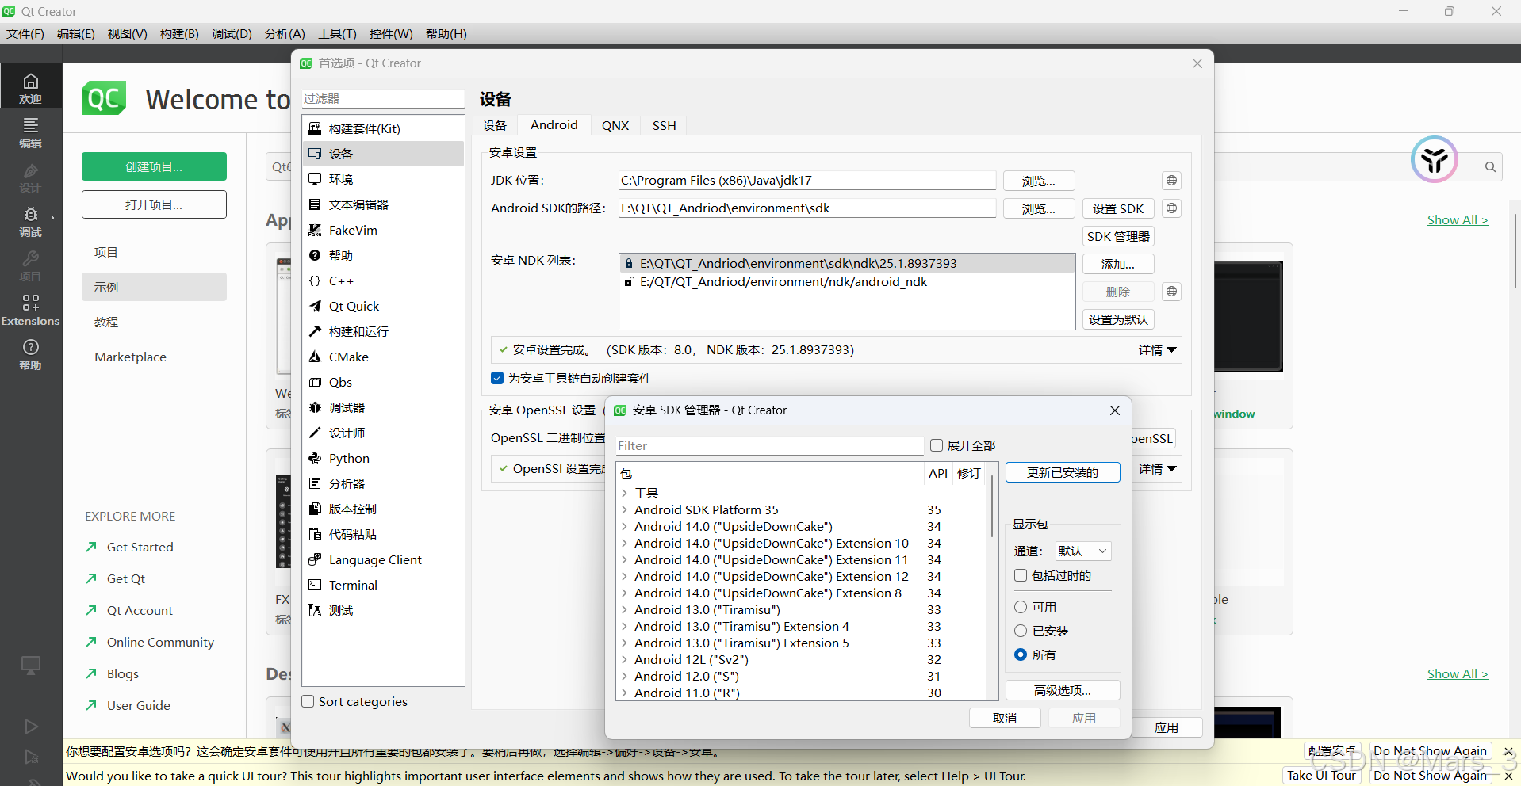Screen dimensions: 1521x786
Task: Expand the OpenSSL 详情 dropdown
Action: click(x=1157, y=469)
